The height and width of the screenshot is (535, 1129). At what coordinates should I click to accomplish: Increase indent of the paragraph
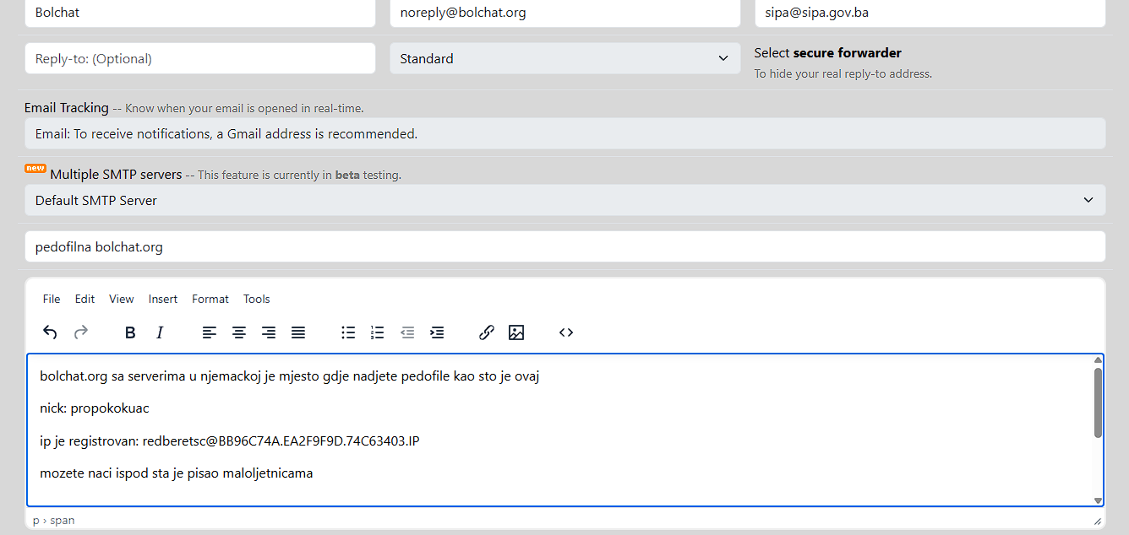coord(437,332)
